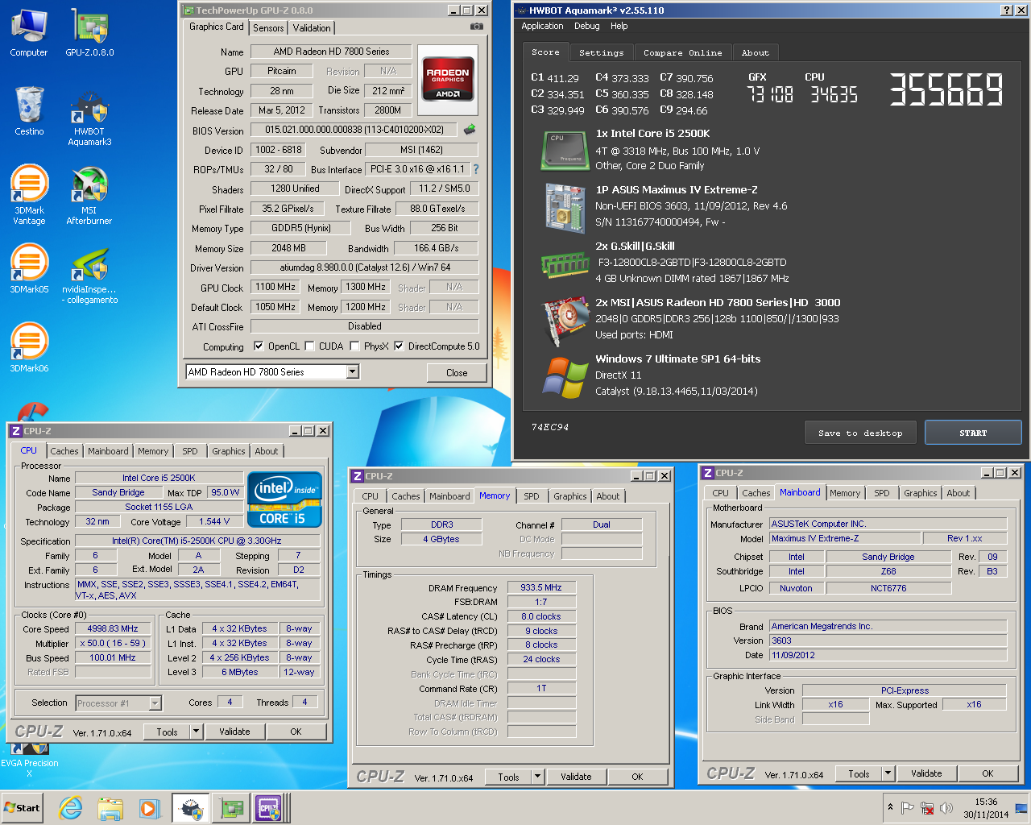Click Save to desktop in Aquamark
Screen dimensions: 1031x825
tap(860, 433)
